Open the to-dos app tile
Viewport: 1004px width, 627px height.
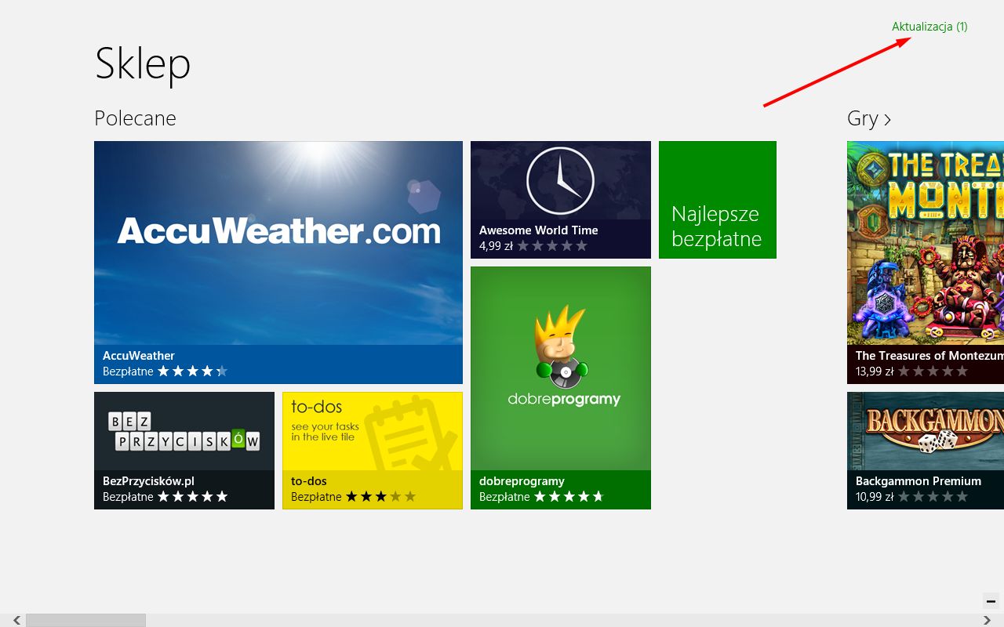[x=373, y=451]
